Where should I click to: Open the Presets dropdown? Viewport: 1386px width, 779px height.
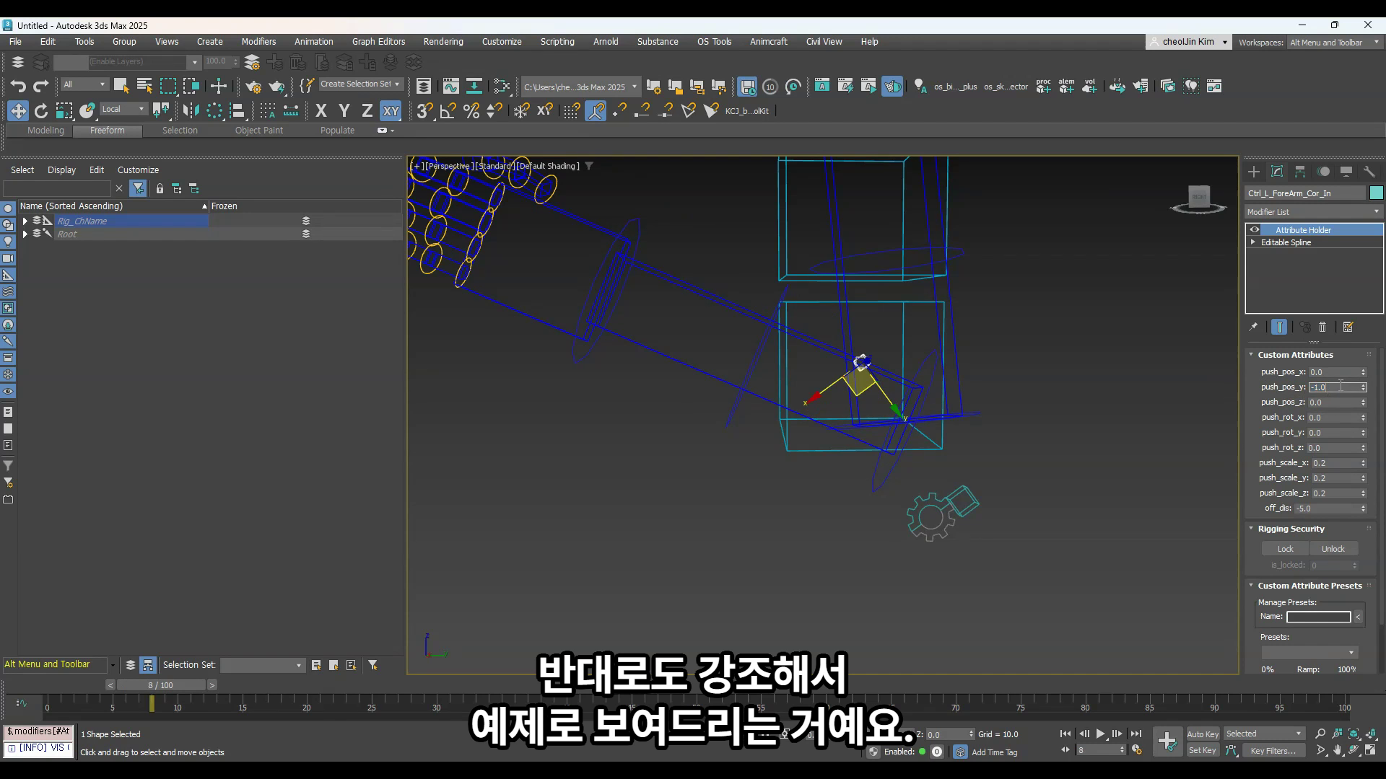1309,653
